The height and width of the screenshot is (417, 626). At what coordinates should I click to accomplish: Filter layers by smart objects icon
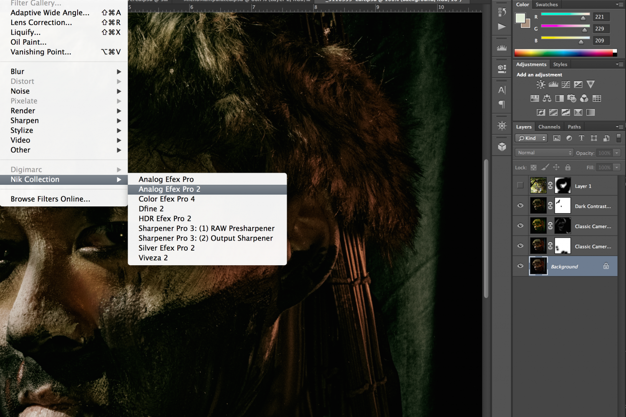tap(606, 138)
